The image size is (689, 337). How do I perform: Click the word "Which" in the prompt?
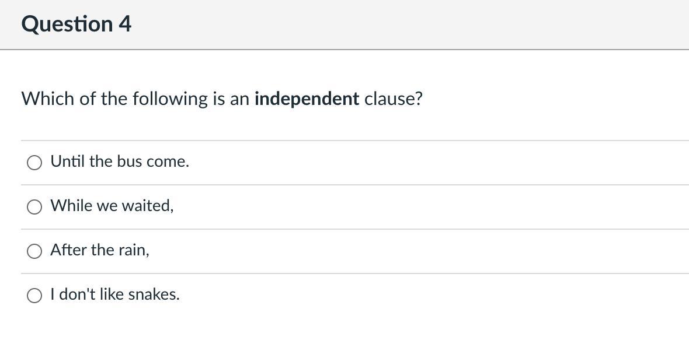coord(48,99)
